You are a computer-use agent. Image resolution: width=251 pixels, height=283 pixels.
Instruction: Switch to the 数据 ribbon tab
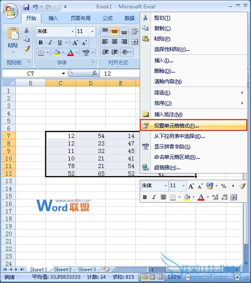coord(129,18)
